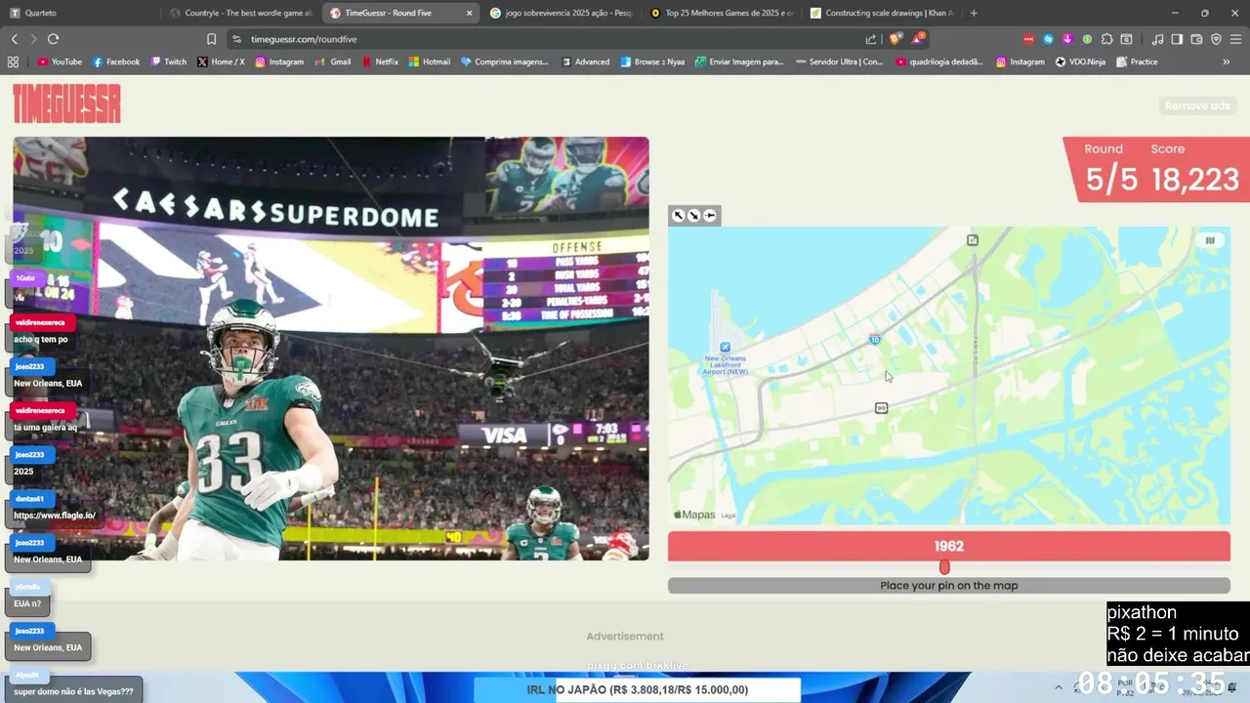The height and width of the screenshot is (703, 1250).
Task: Click the map shrink arrow (down-right) icon
Action: tap(694, 216)
